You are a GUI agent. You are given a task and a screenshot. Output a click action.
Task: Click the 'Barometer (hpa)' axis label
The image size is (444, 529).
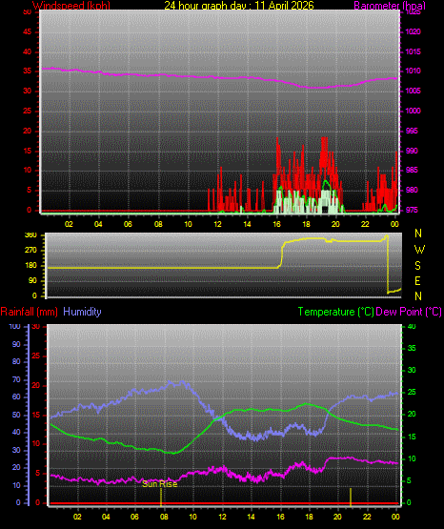390,6
